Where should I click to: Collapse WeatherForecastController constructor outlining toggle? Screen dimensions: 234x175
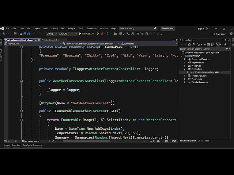click(21, 81)
